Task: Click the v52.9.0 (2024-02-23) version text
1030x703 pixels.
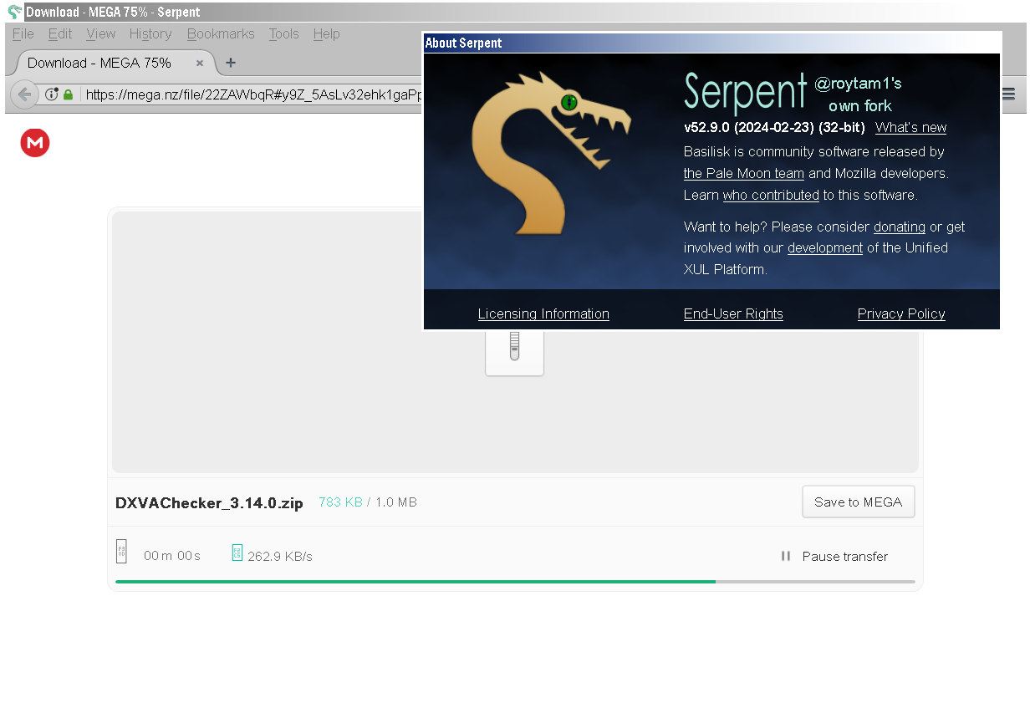Action: [774, 128]
